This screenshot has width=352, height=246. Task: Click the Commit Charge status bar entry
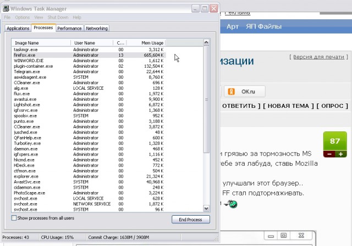[119, 237]
